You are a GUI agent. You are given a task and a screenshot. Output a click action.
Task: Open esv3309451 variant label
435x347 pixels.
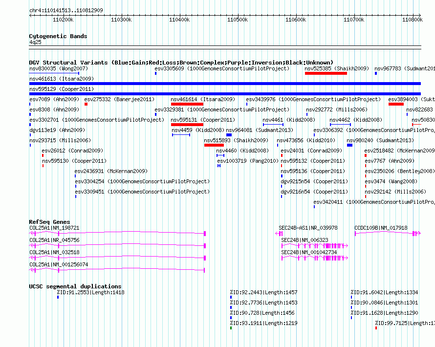click(x=142, y=192)
